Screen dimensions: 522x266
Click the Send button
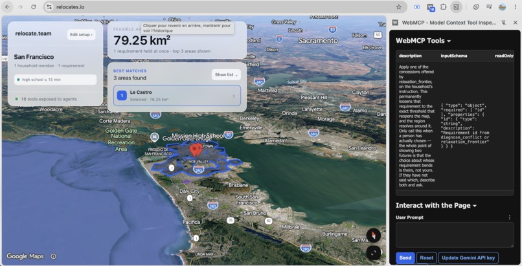[x=405, y=258]
